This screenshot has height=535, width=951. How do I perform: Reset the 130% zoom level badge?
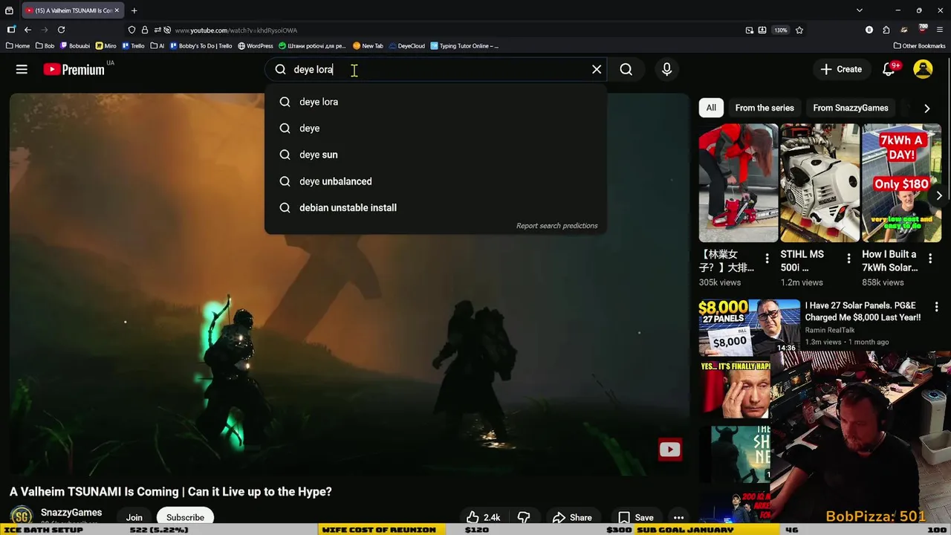click(780, 30)
